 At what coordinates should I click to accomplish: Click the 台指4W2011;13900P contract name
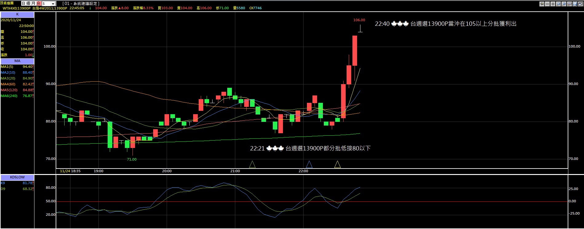coord(50,8)
